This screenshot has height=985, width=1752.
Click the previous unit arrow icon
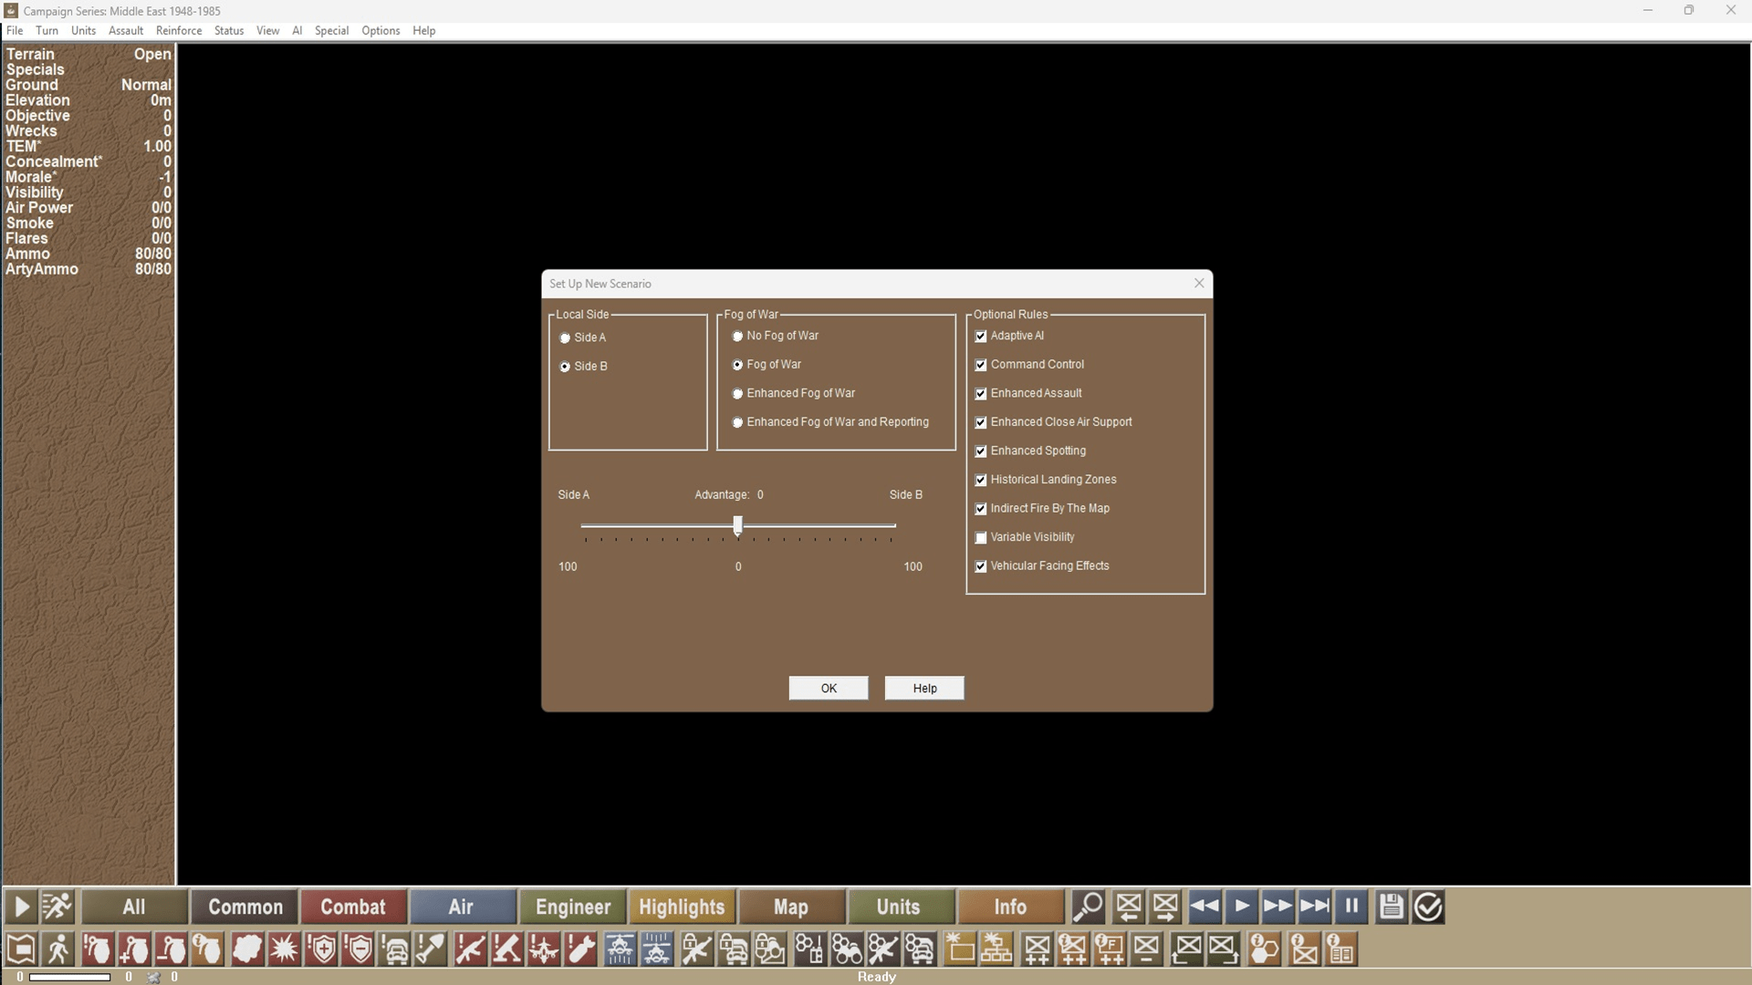pos(1128,907)
